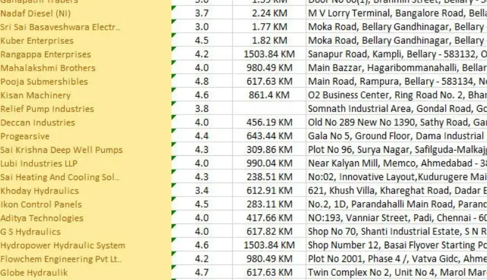
Task: Click the 617.82 KM distance cell
Action: point(269,232)
